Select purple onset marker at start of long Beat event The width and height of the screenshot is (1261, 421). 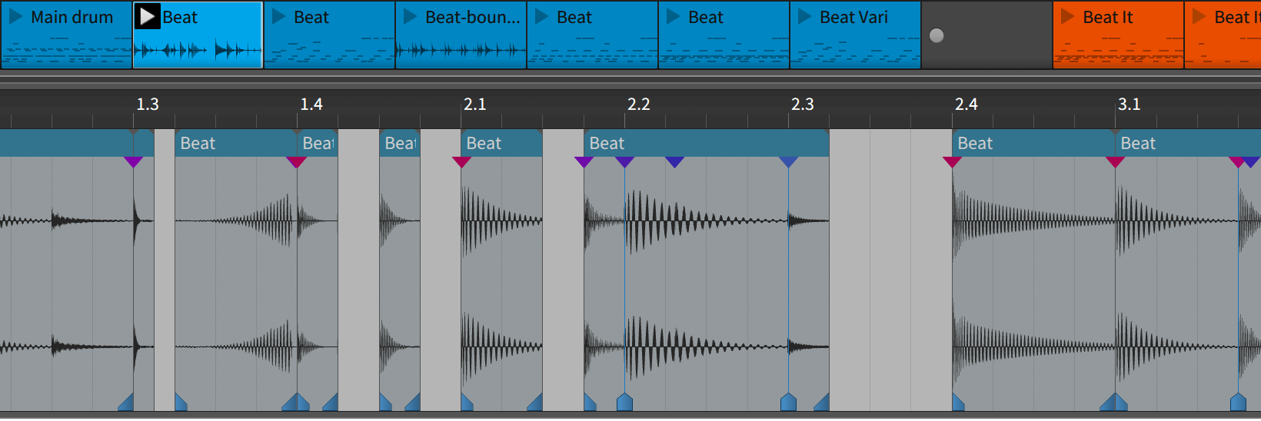tap(584, 162)
